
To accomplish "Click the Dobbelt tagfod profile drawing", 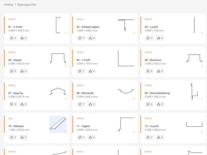I will [x=126, y=25].
